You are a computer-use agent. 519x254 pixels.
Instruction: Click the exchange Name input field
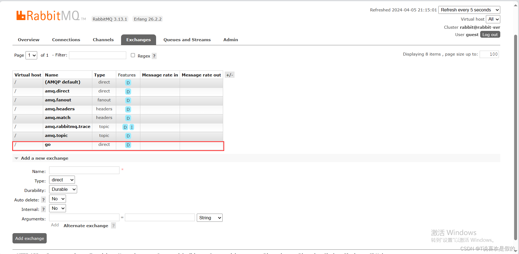click(84, 170)
